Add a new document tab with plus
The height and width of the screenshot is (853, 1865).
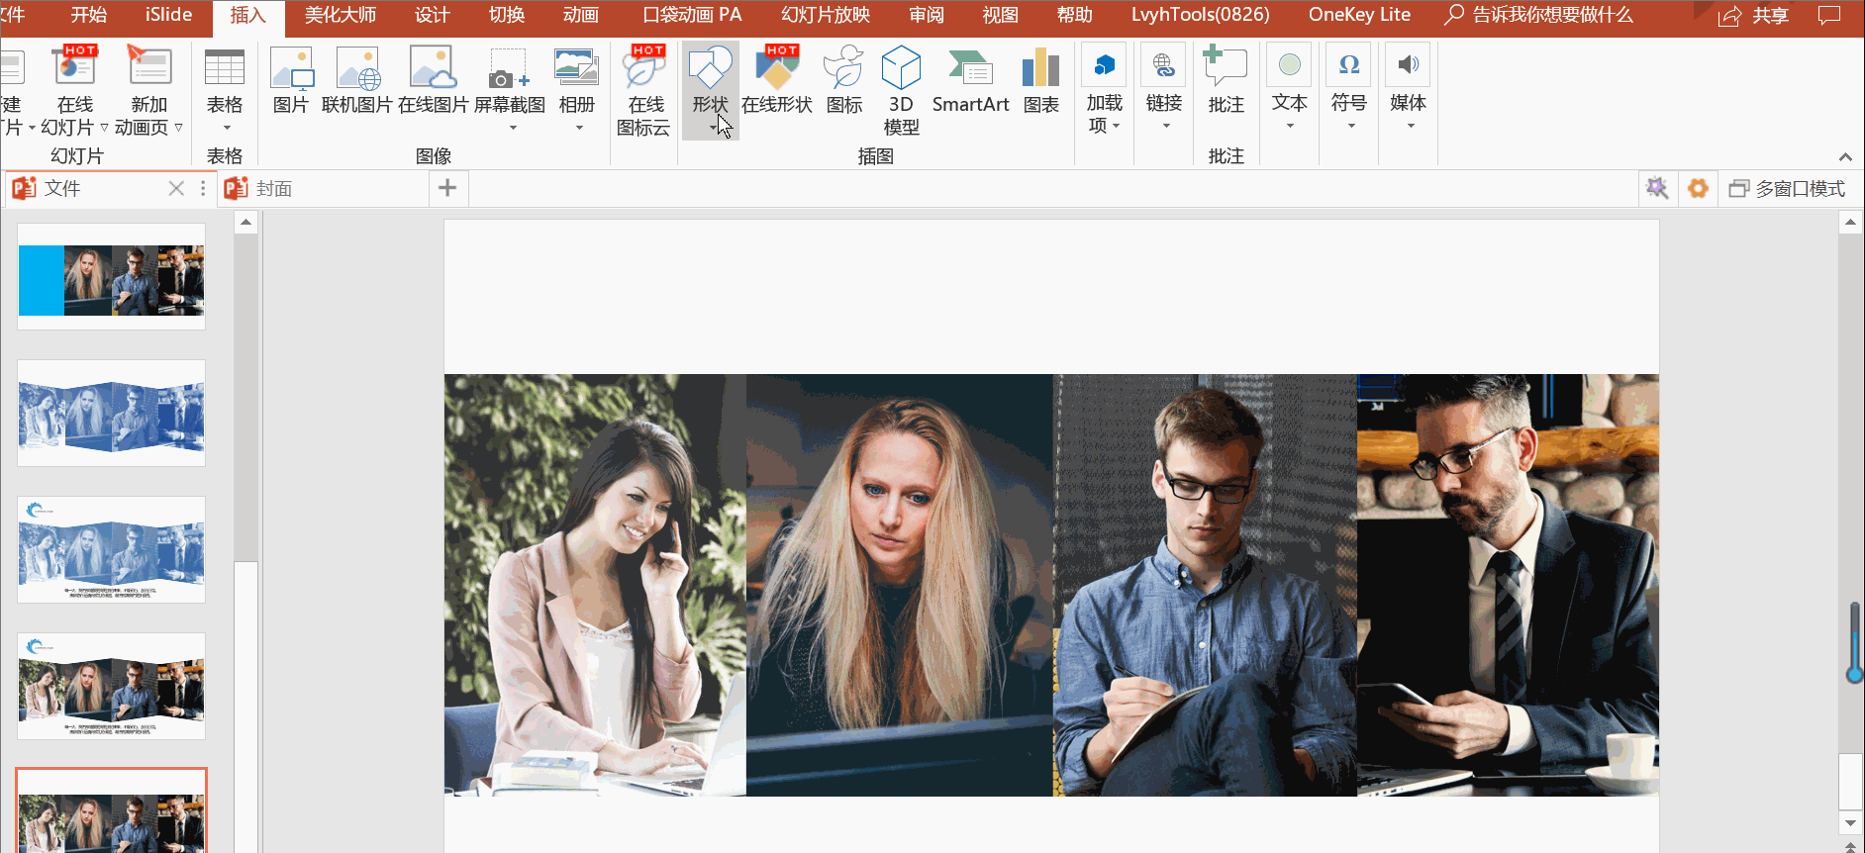[x=447, y=188]
